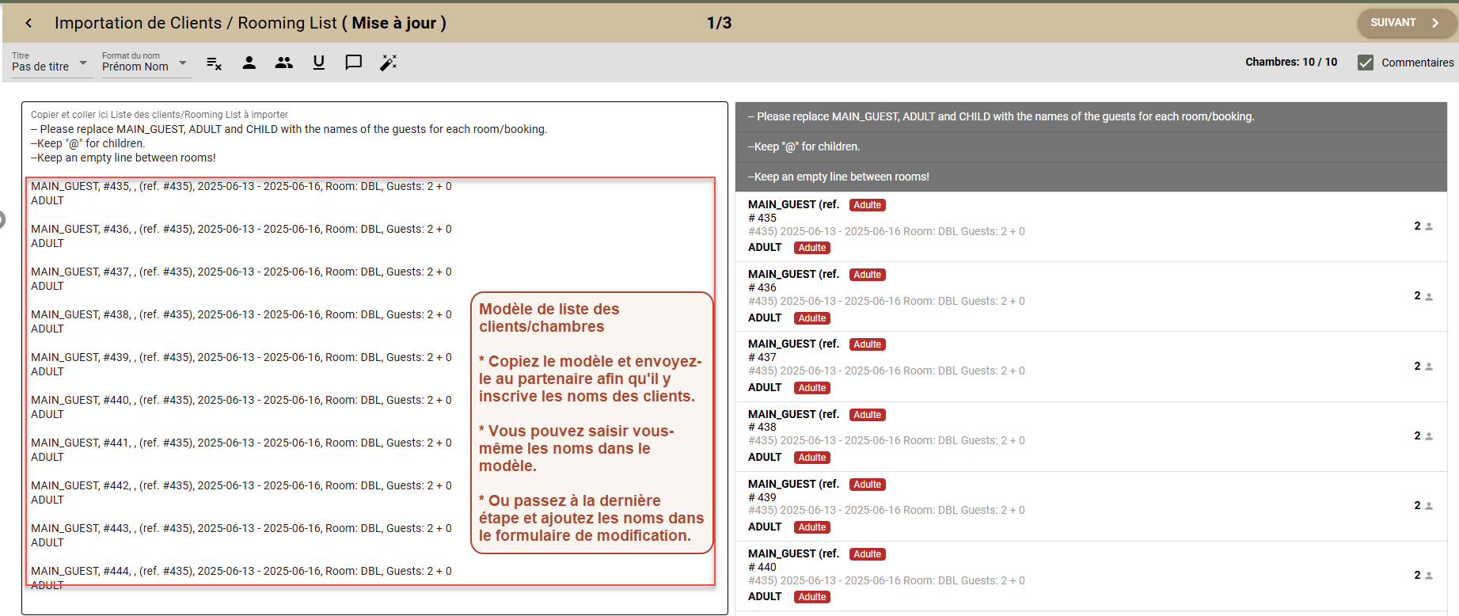Click the clear list icon
The width and height of the screenshot is (1459, 616).
(214, 63)
